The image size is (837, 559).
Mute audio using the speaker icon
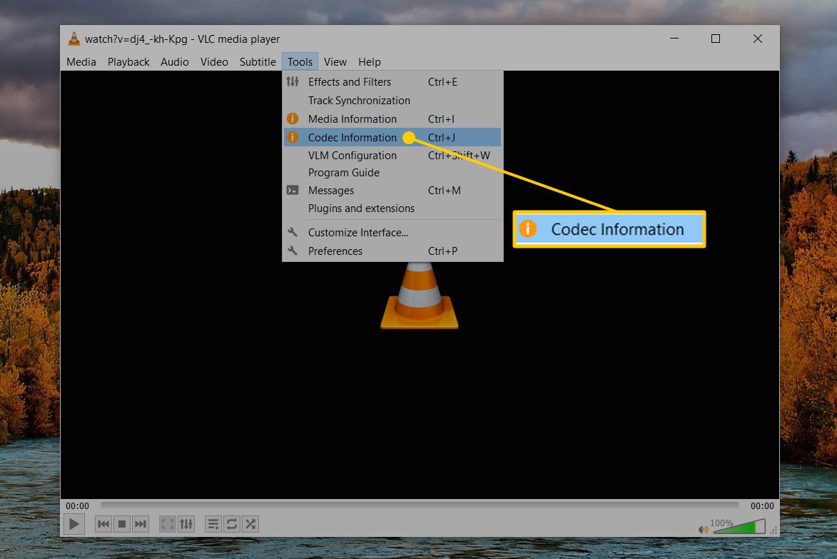(703, 529)
